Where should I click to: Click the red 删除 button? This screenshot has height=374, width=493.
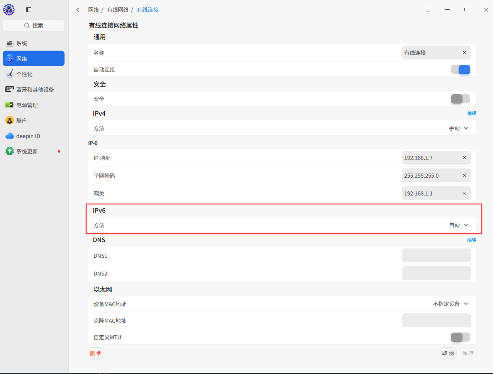[95, 353]
